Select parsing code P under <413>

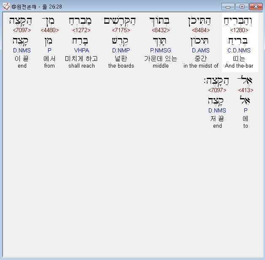pyautogui.click(x=246, y=110)
